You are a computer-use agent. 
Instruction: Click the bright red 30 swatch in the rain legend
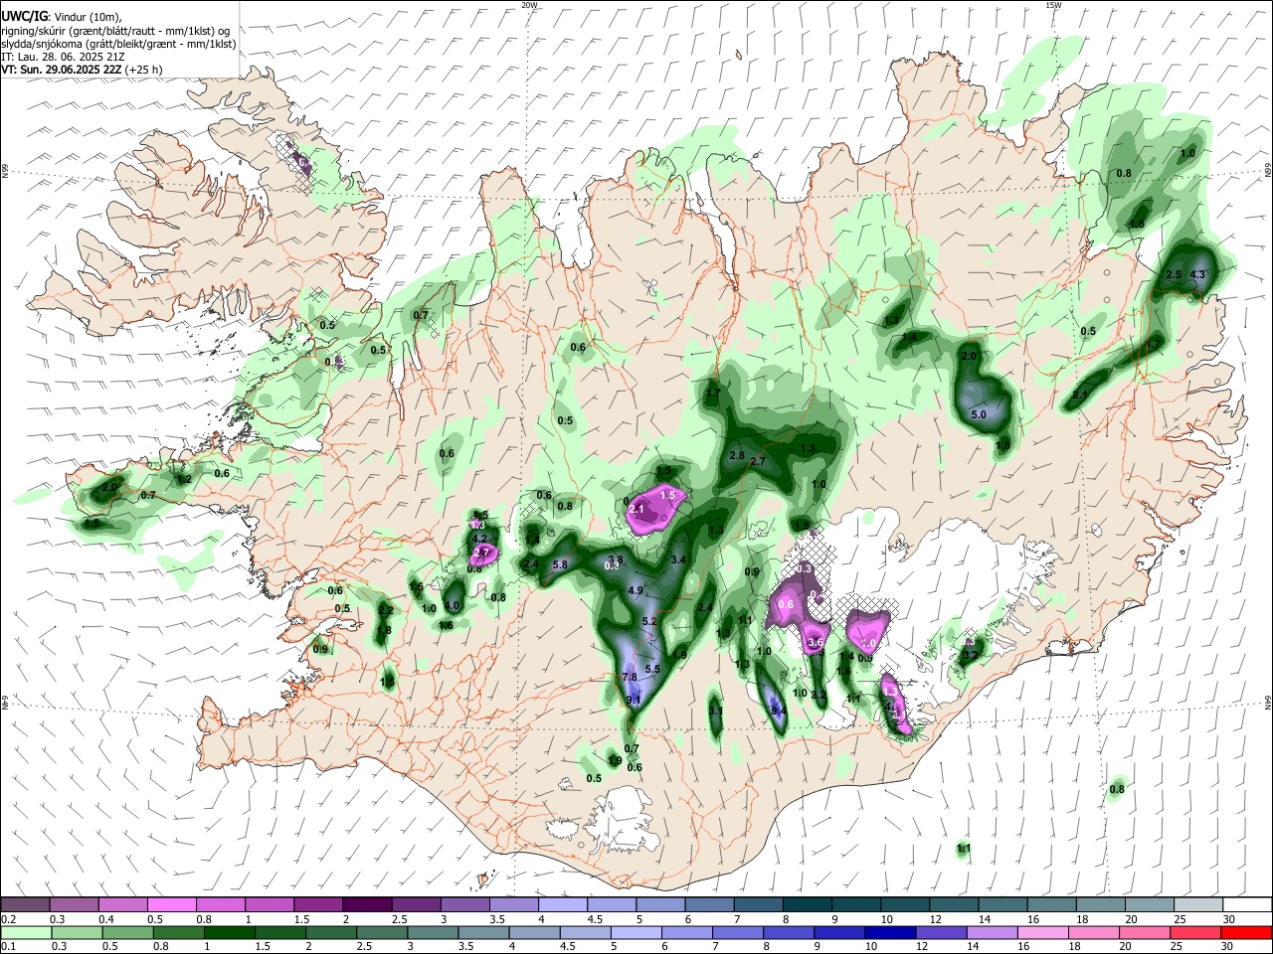pos(1246,932)
